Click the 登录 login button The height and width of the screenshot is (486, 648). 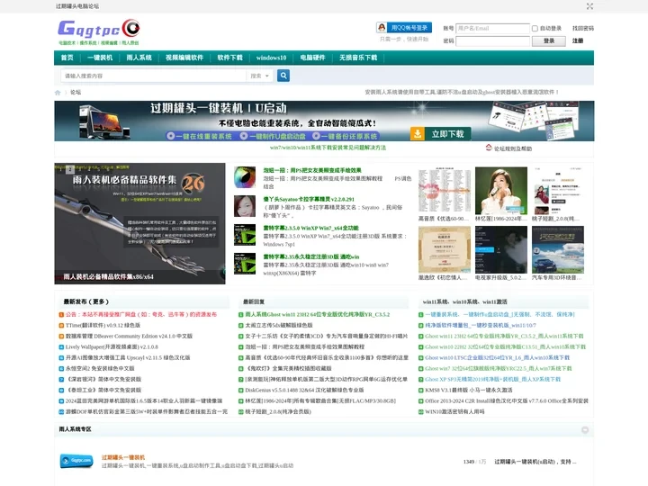(548, 40)
